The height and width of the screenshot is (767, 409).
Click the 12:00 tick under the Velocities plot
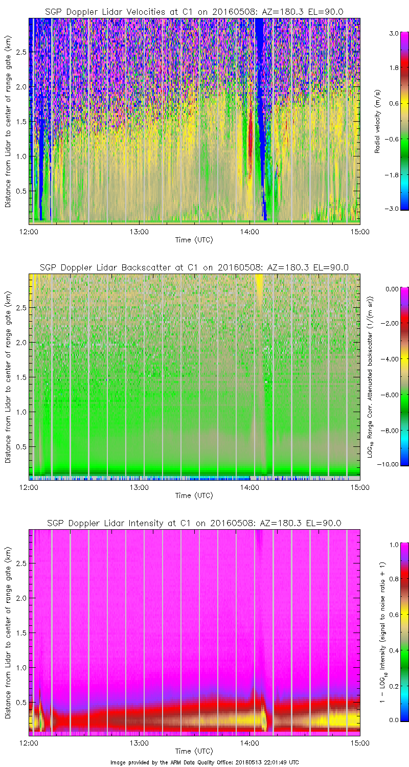pos(29,231)
